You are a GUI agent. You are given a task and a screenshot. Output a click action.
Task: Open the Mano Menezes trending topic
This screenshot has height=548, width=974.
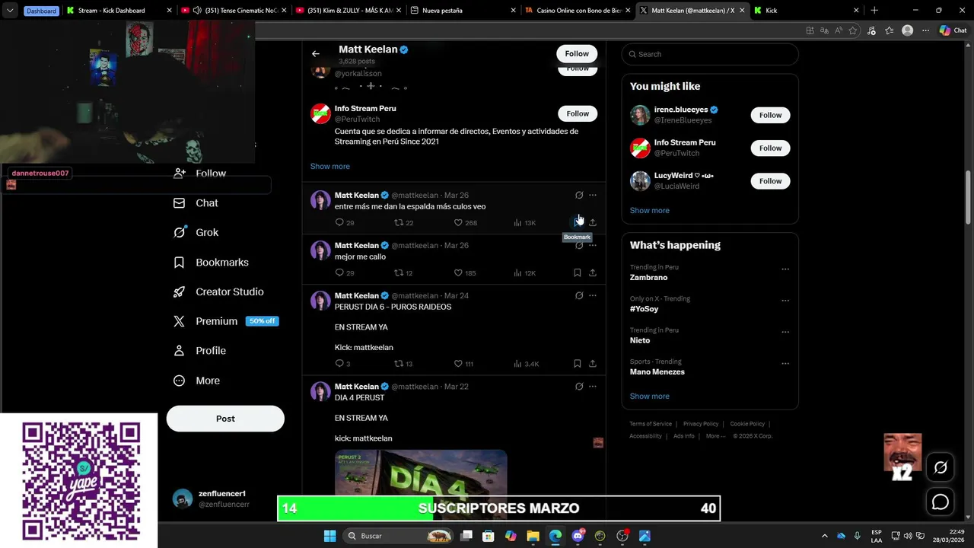coord(657,372)
